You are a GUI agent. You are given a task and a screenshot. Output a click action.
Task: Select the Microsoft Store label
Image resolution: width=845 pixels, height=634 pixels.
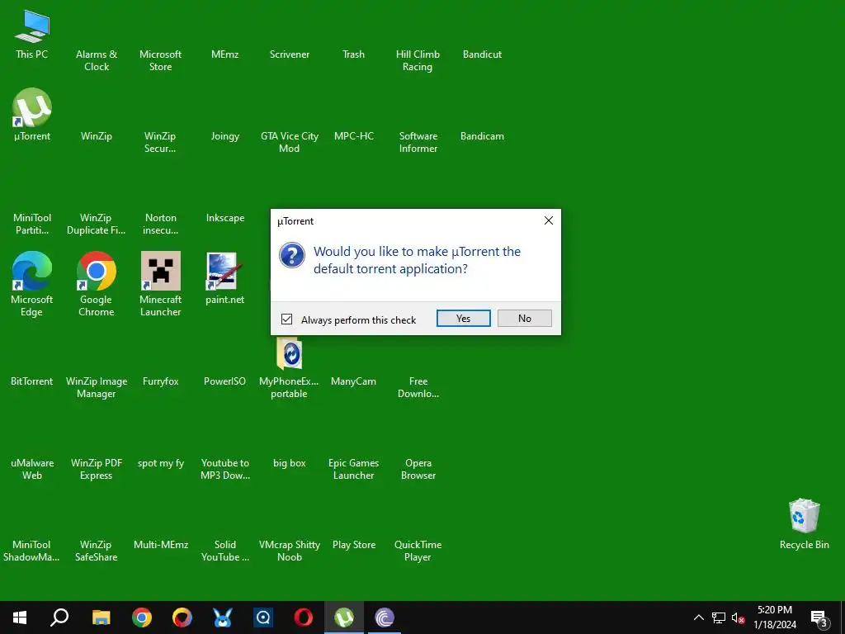(161, 60)
